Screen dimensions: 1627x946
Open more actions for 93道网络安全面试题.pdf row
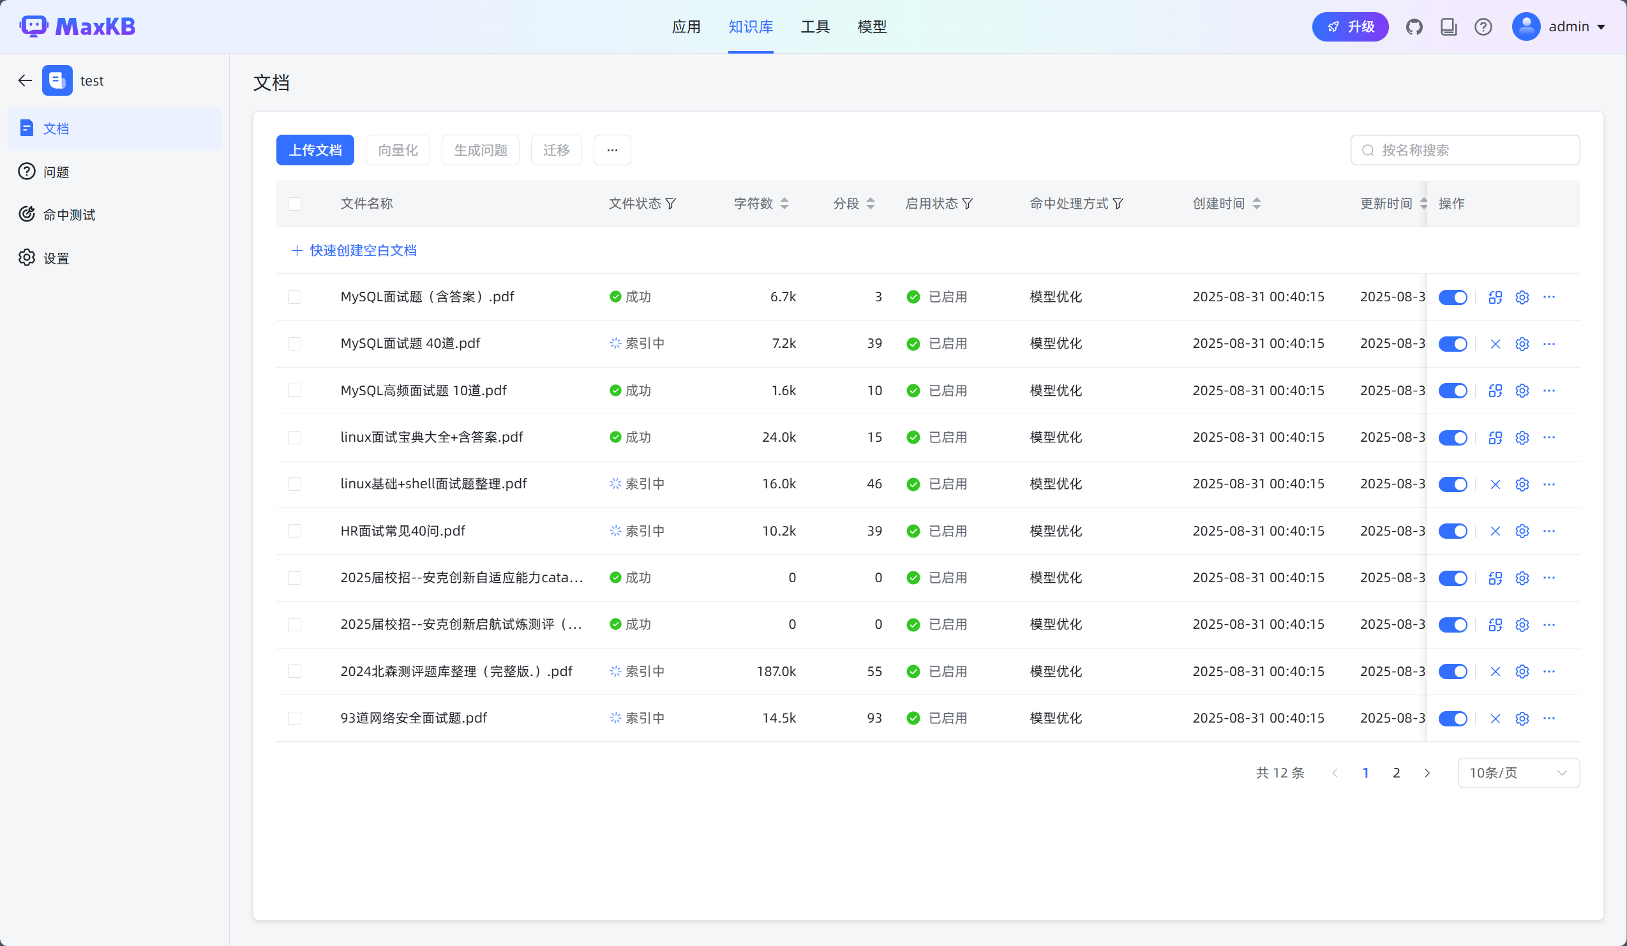click(x=1549, y=718)
